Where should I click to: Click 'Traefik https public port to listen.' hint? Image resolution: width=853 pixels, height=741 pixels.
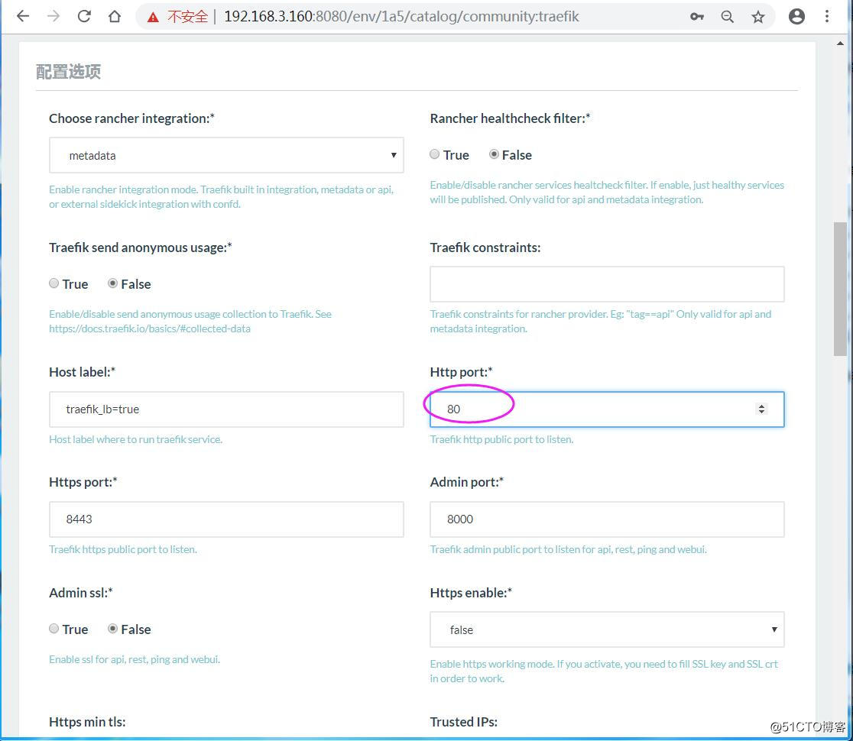[x=123, y=549]
